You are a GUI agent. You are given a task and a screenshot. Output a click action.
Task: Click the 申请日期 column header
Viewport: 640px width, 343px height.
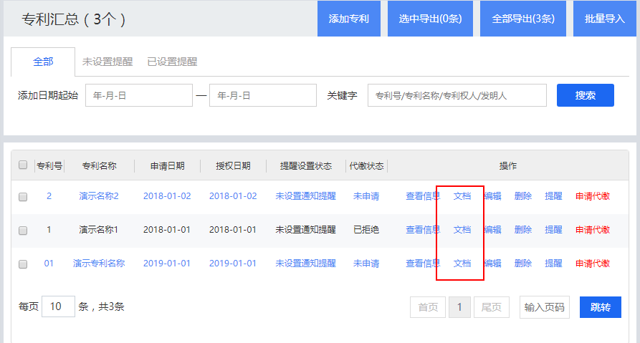point(168,166)
